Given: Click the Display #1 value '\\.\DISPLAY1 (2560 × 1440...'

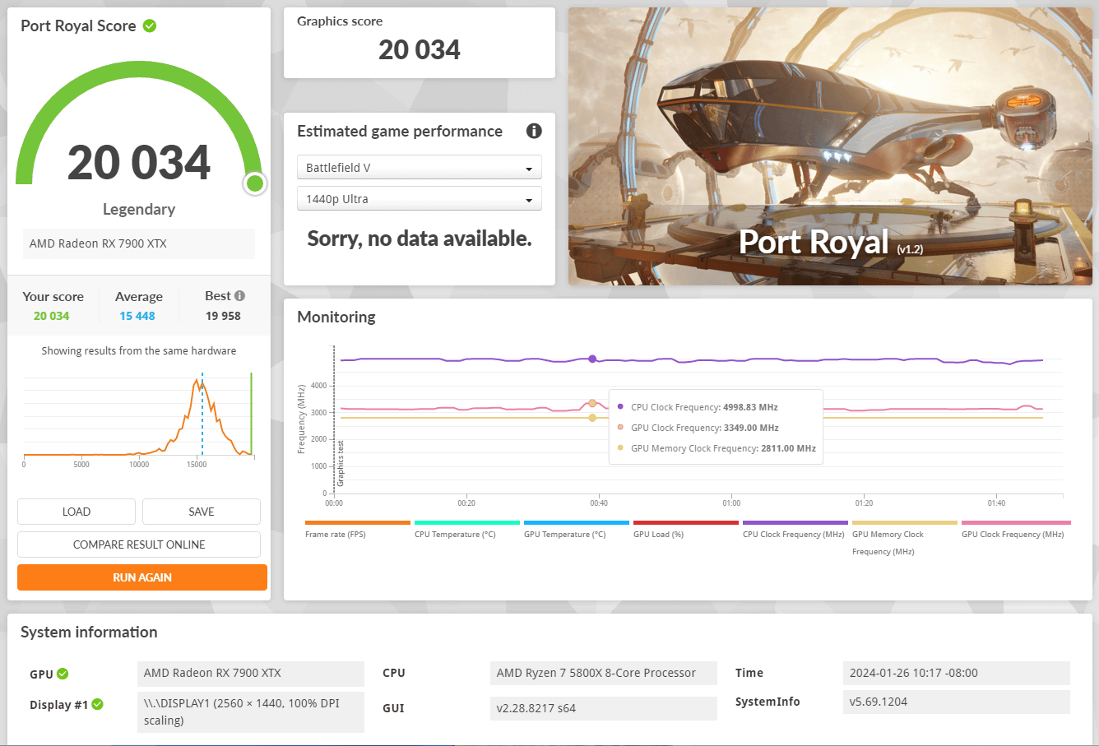Looking at the screenshot, I should (x=251, y=712).
